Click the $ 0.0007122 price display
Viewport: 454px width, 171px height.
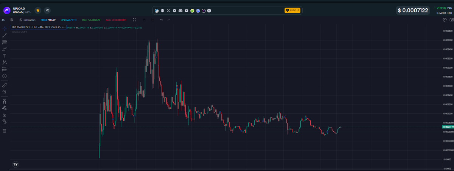click(413, 11)
